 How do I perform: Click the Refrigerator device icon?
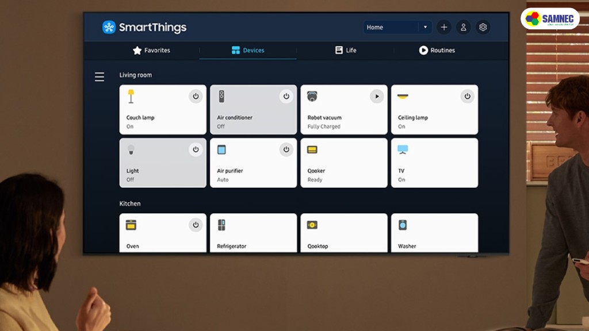tap(221, 225)
